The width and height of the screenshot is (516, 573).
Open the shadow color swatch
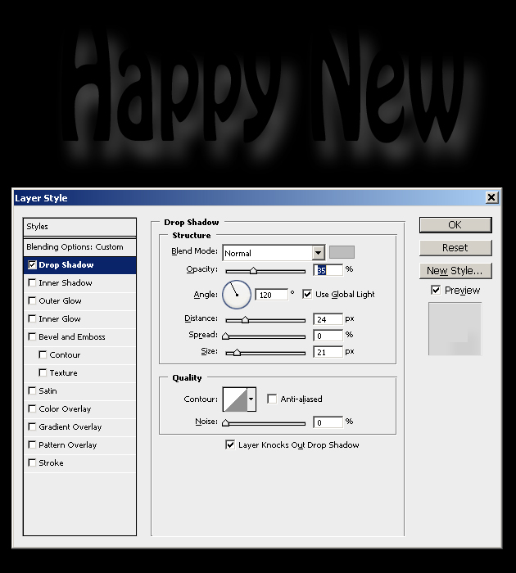[342, 252]
